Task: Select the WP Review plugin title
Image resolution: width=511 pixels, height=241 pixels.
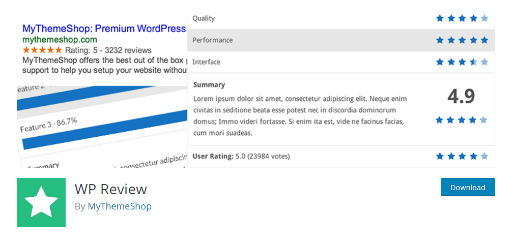Action: coord(111,189)
